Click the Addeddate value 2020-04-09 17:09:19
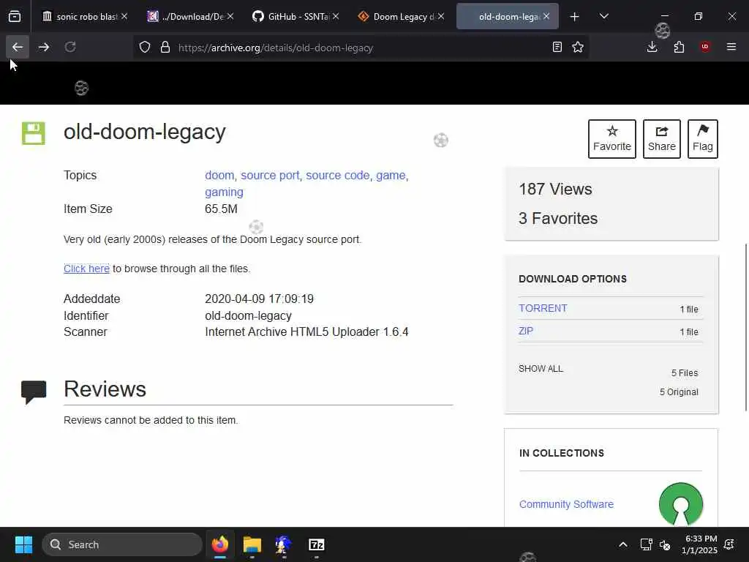 pos(260,299)
